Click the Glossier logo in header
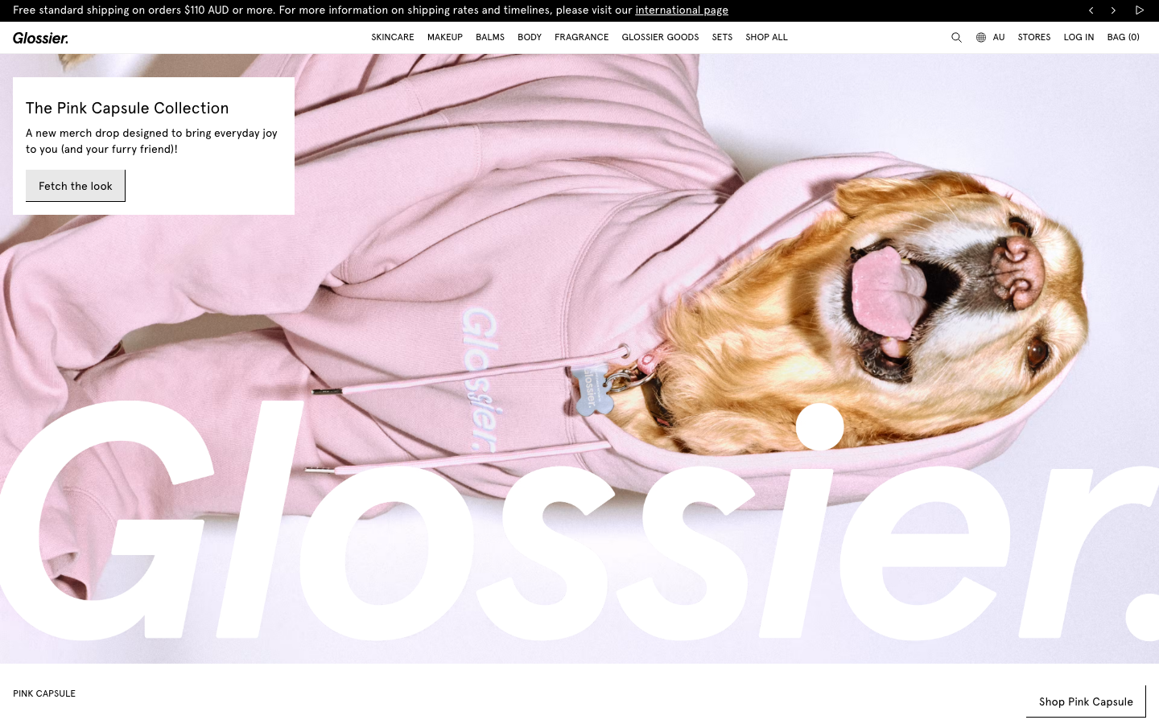Image resolution: width=1159 pixels, height=724 pixels. click(x=40, y=38)
